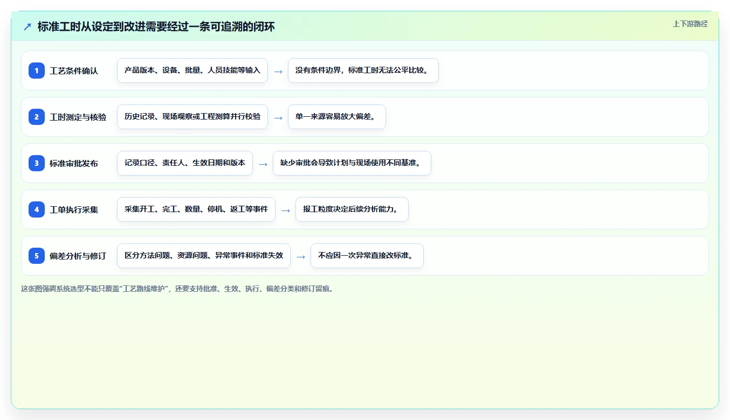Click the step label 偏差分析与修订

click(78, 256)
